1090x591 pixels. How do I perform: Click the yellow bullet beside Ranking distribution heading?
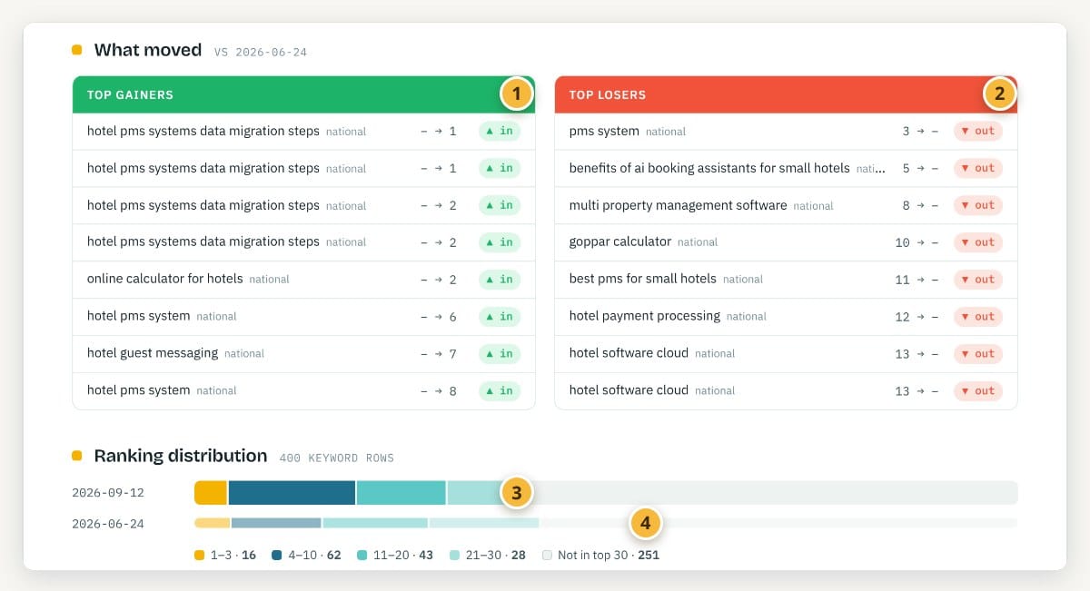(x=77, y=456)
